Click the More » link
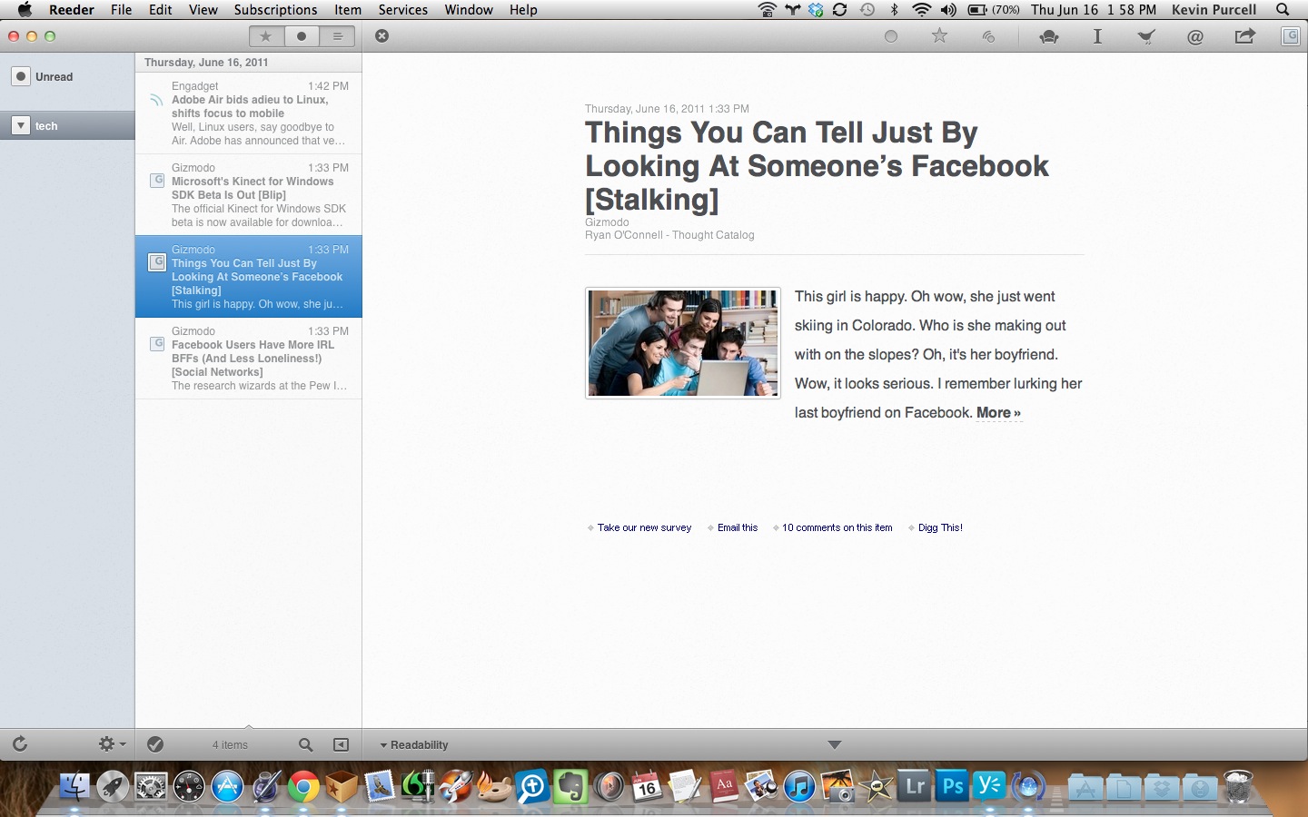This screenshot has height=817, width=1308. click(998, 413)
